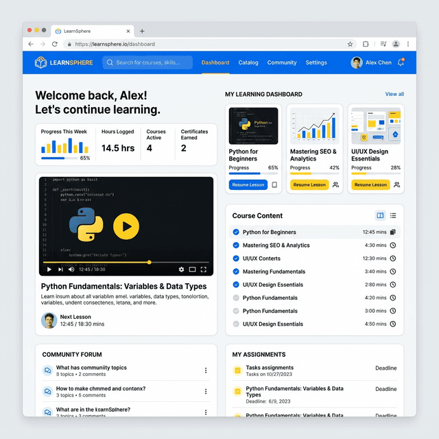The height and width of the screenshot is (439, 439).
Task: Enter fullscreen in the video player
Action: 204,270
